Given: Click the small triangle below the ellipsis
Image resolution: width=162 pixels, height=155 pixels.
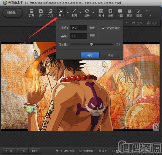Looking at the screenshot, I should [x=150, y=16].
